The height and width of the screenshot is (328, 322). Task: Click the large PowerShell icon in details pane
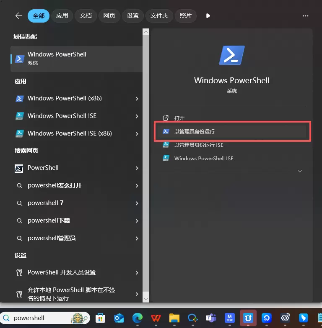231,55
